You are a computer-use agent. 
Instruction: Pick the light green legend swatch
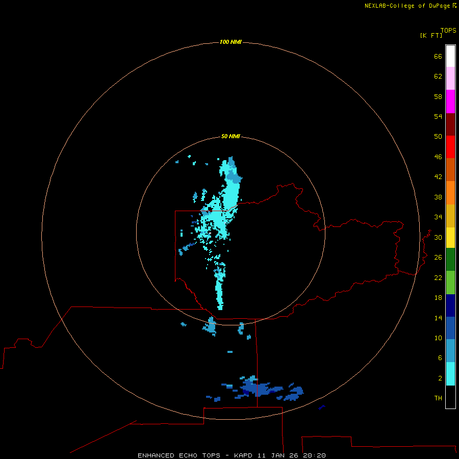point(450,283)
